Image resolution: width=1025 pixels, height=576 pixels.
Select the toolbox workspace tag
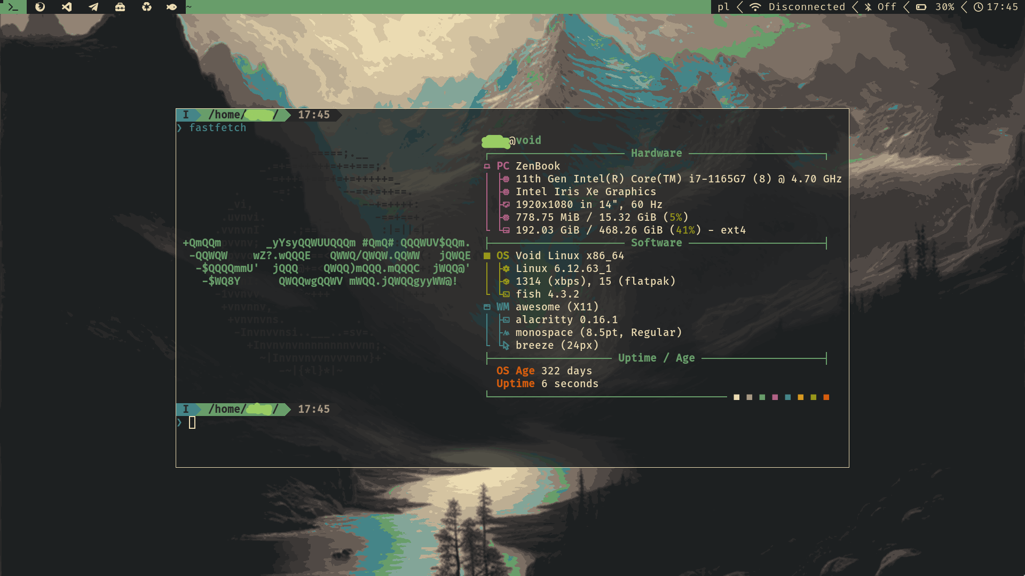point(120,7)
